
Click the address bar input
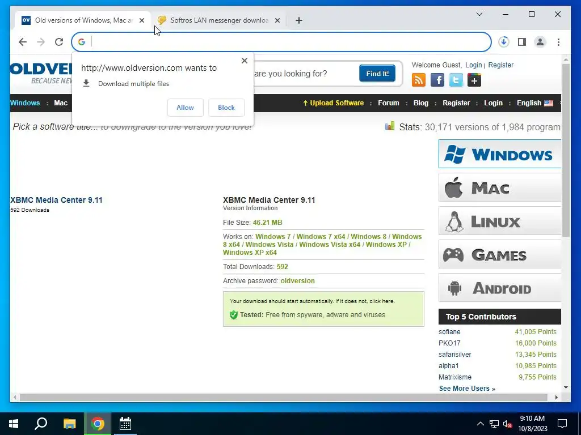[281, 42]
